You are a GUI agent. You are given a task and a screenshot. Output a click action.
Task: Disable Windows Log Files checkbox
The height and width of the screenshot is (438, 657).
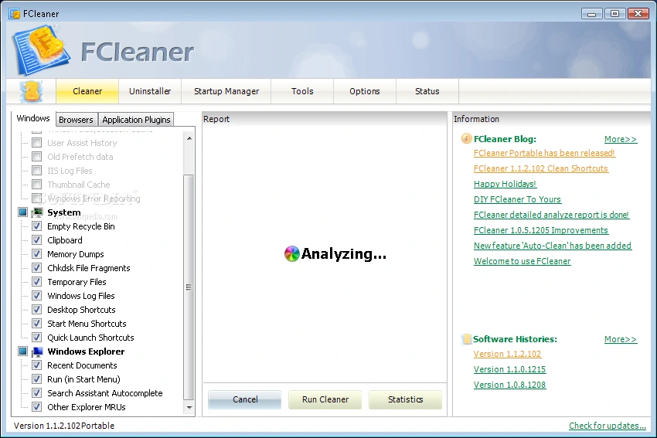(37, 296)
